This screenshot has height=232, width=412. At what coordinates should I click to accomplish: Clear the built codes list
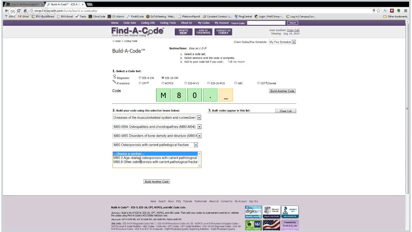(286, 111)
